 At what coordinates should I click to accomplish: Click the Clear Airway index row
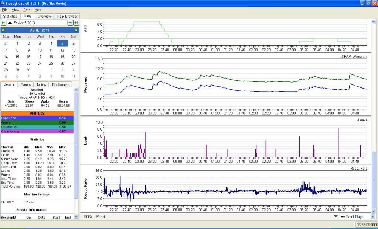click(x=37, y=131)
